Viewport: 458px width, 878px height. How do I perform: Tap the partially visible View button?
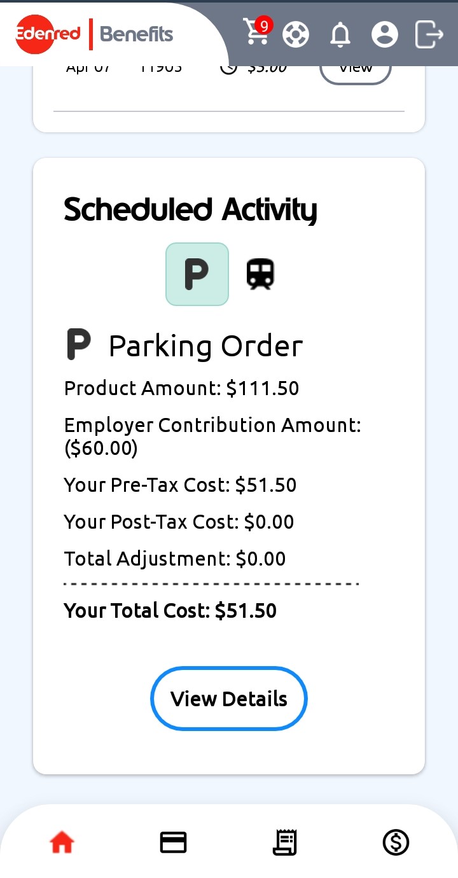pos(355,69)
